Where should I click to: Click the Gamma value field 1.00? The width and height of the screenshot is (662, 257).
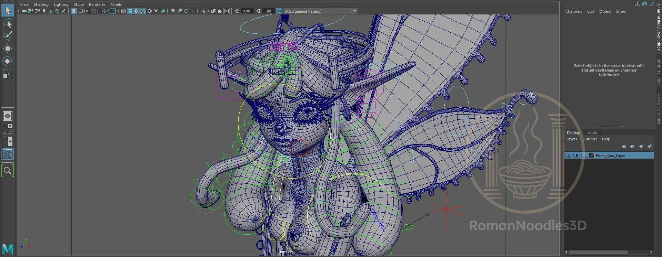268,11
